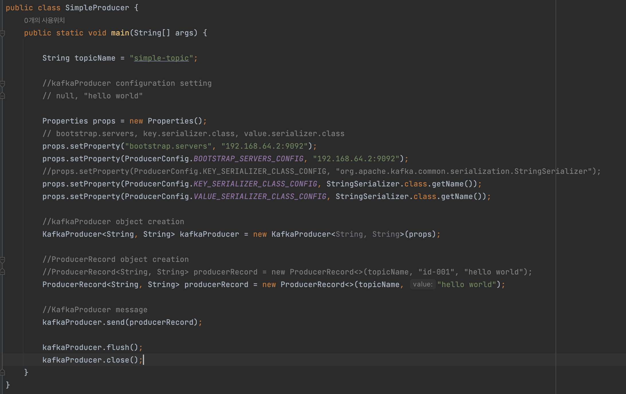Click the italic KEY_SERIALIZER_CLASS_CONFIG constant

pos(255,184)
